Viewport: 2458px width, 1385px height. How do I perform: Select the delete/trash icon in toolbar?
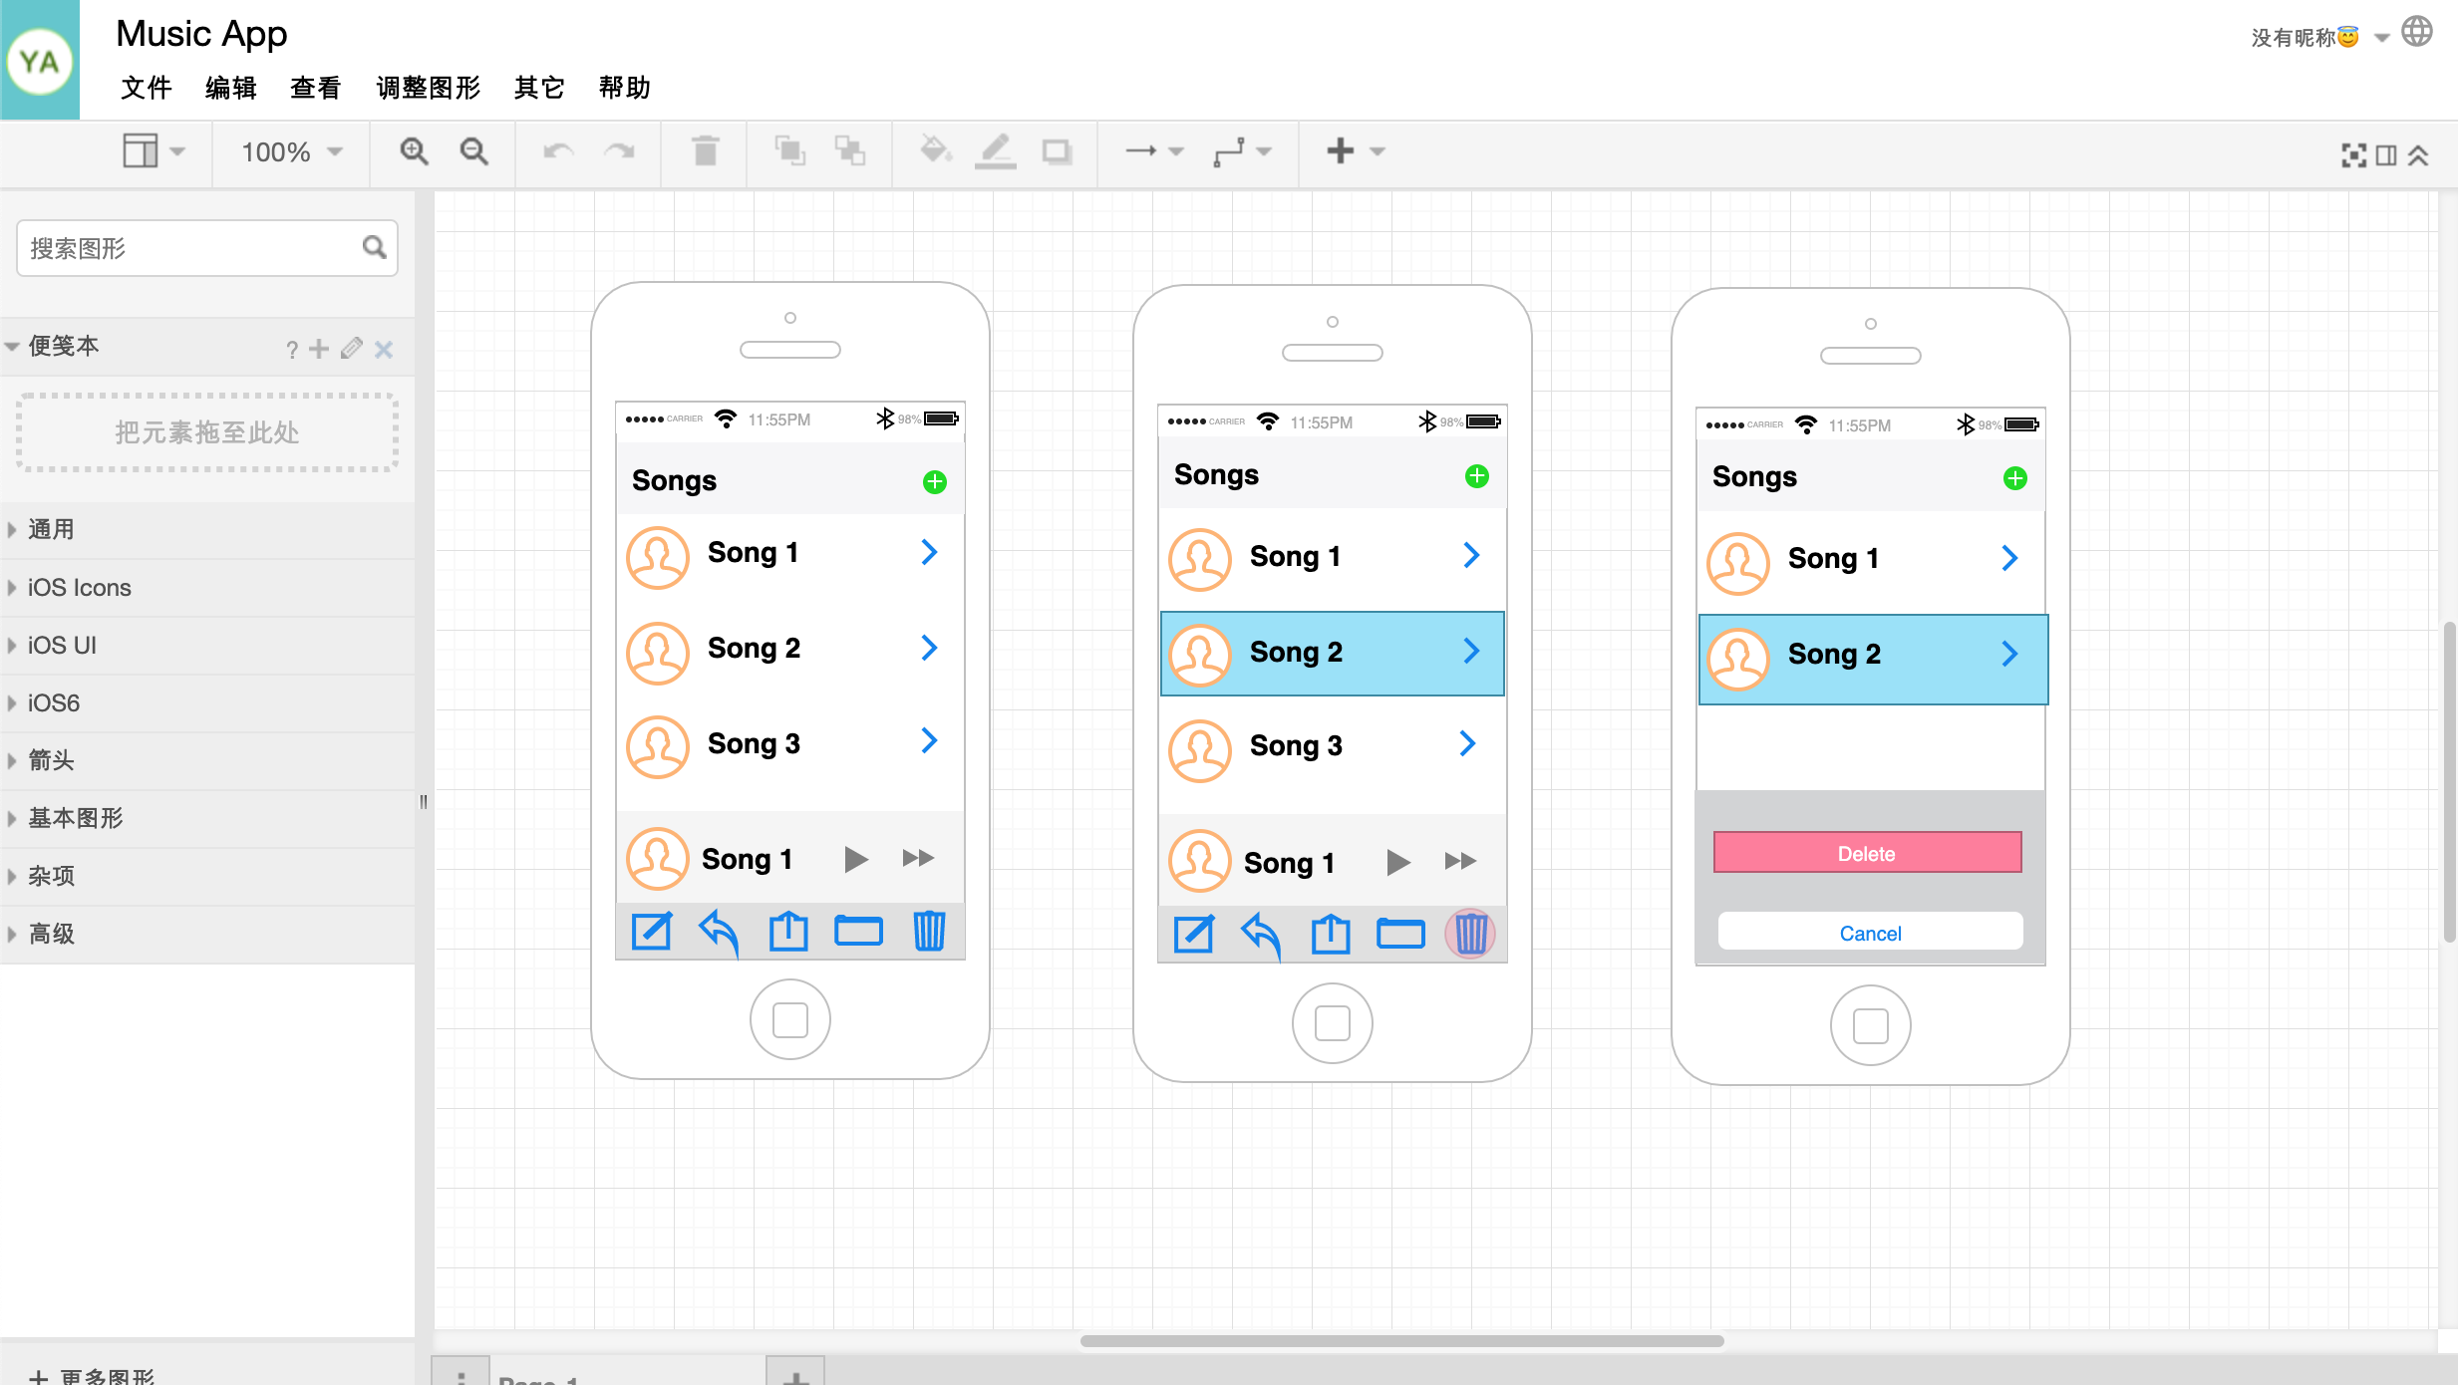[706, 151]
